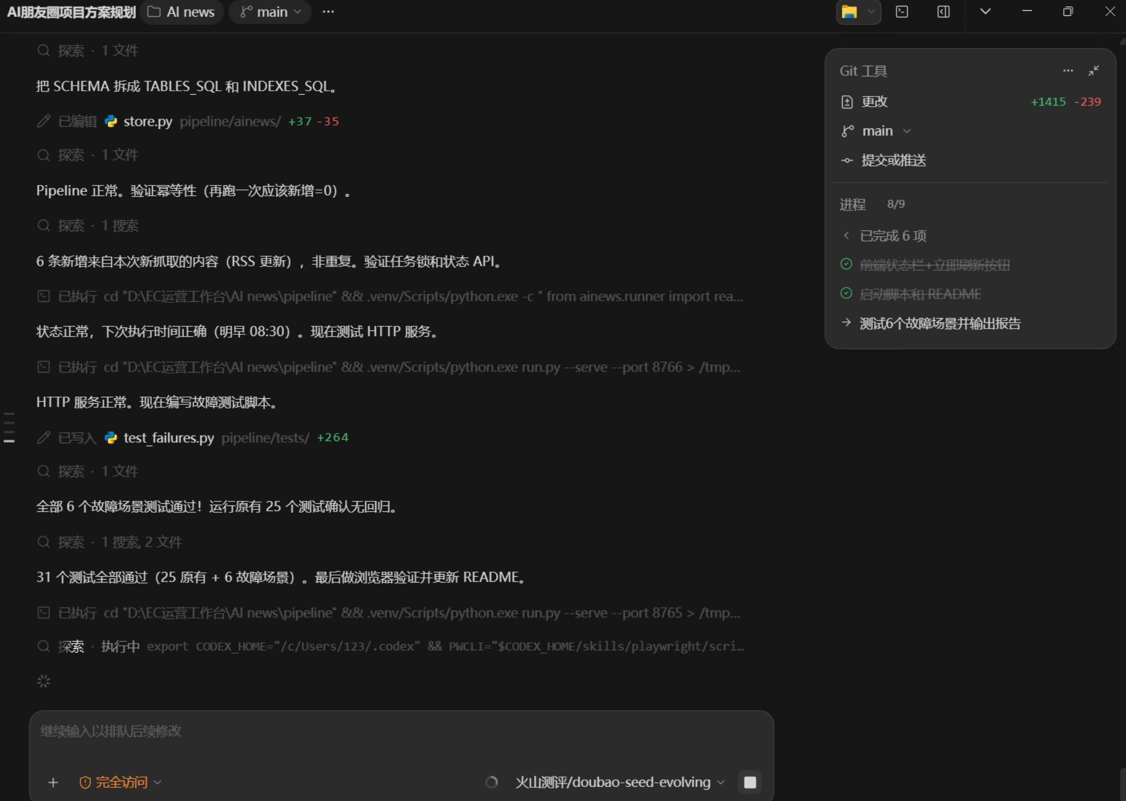Collapse the Git tools panel
The width and height of the screenshot is (1126, 801).
tap(1094, 71)
